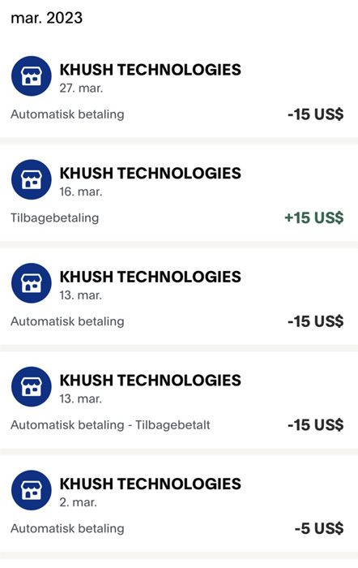Select the -5 US$ payment amount

click(319, 528)
